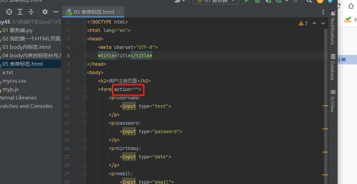The width and height of the screenshot is (357, 184).
Task: Click input type="date" on line 17
Action: pyautogui.click(x=145, y=157)
